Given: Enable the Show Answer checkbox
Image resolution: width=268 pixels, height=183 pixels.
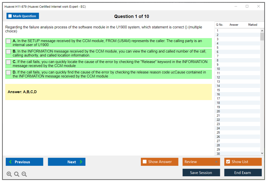Looking at the screenshot, I should (145, 162).
